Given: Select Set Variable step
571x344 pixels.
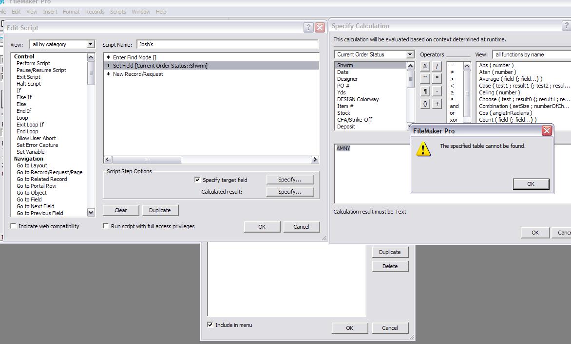Looking at the screenshot, I should coord(31,152).
